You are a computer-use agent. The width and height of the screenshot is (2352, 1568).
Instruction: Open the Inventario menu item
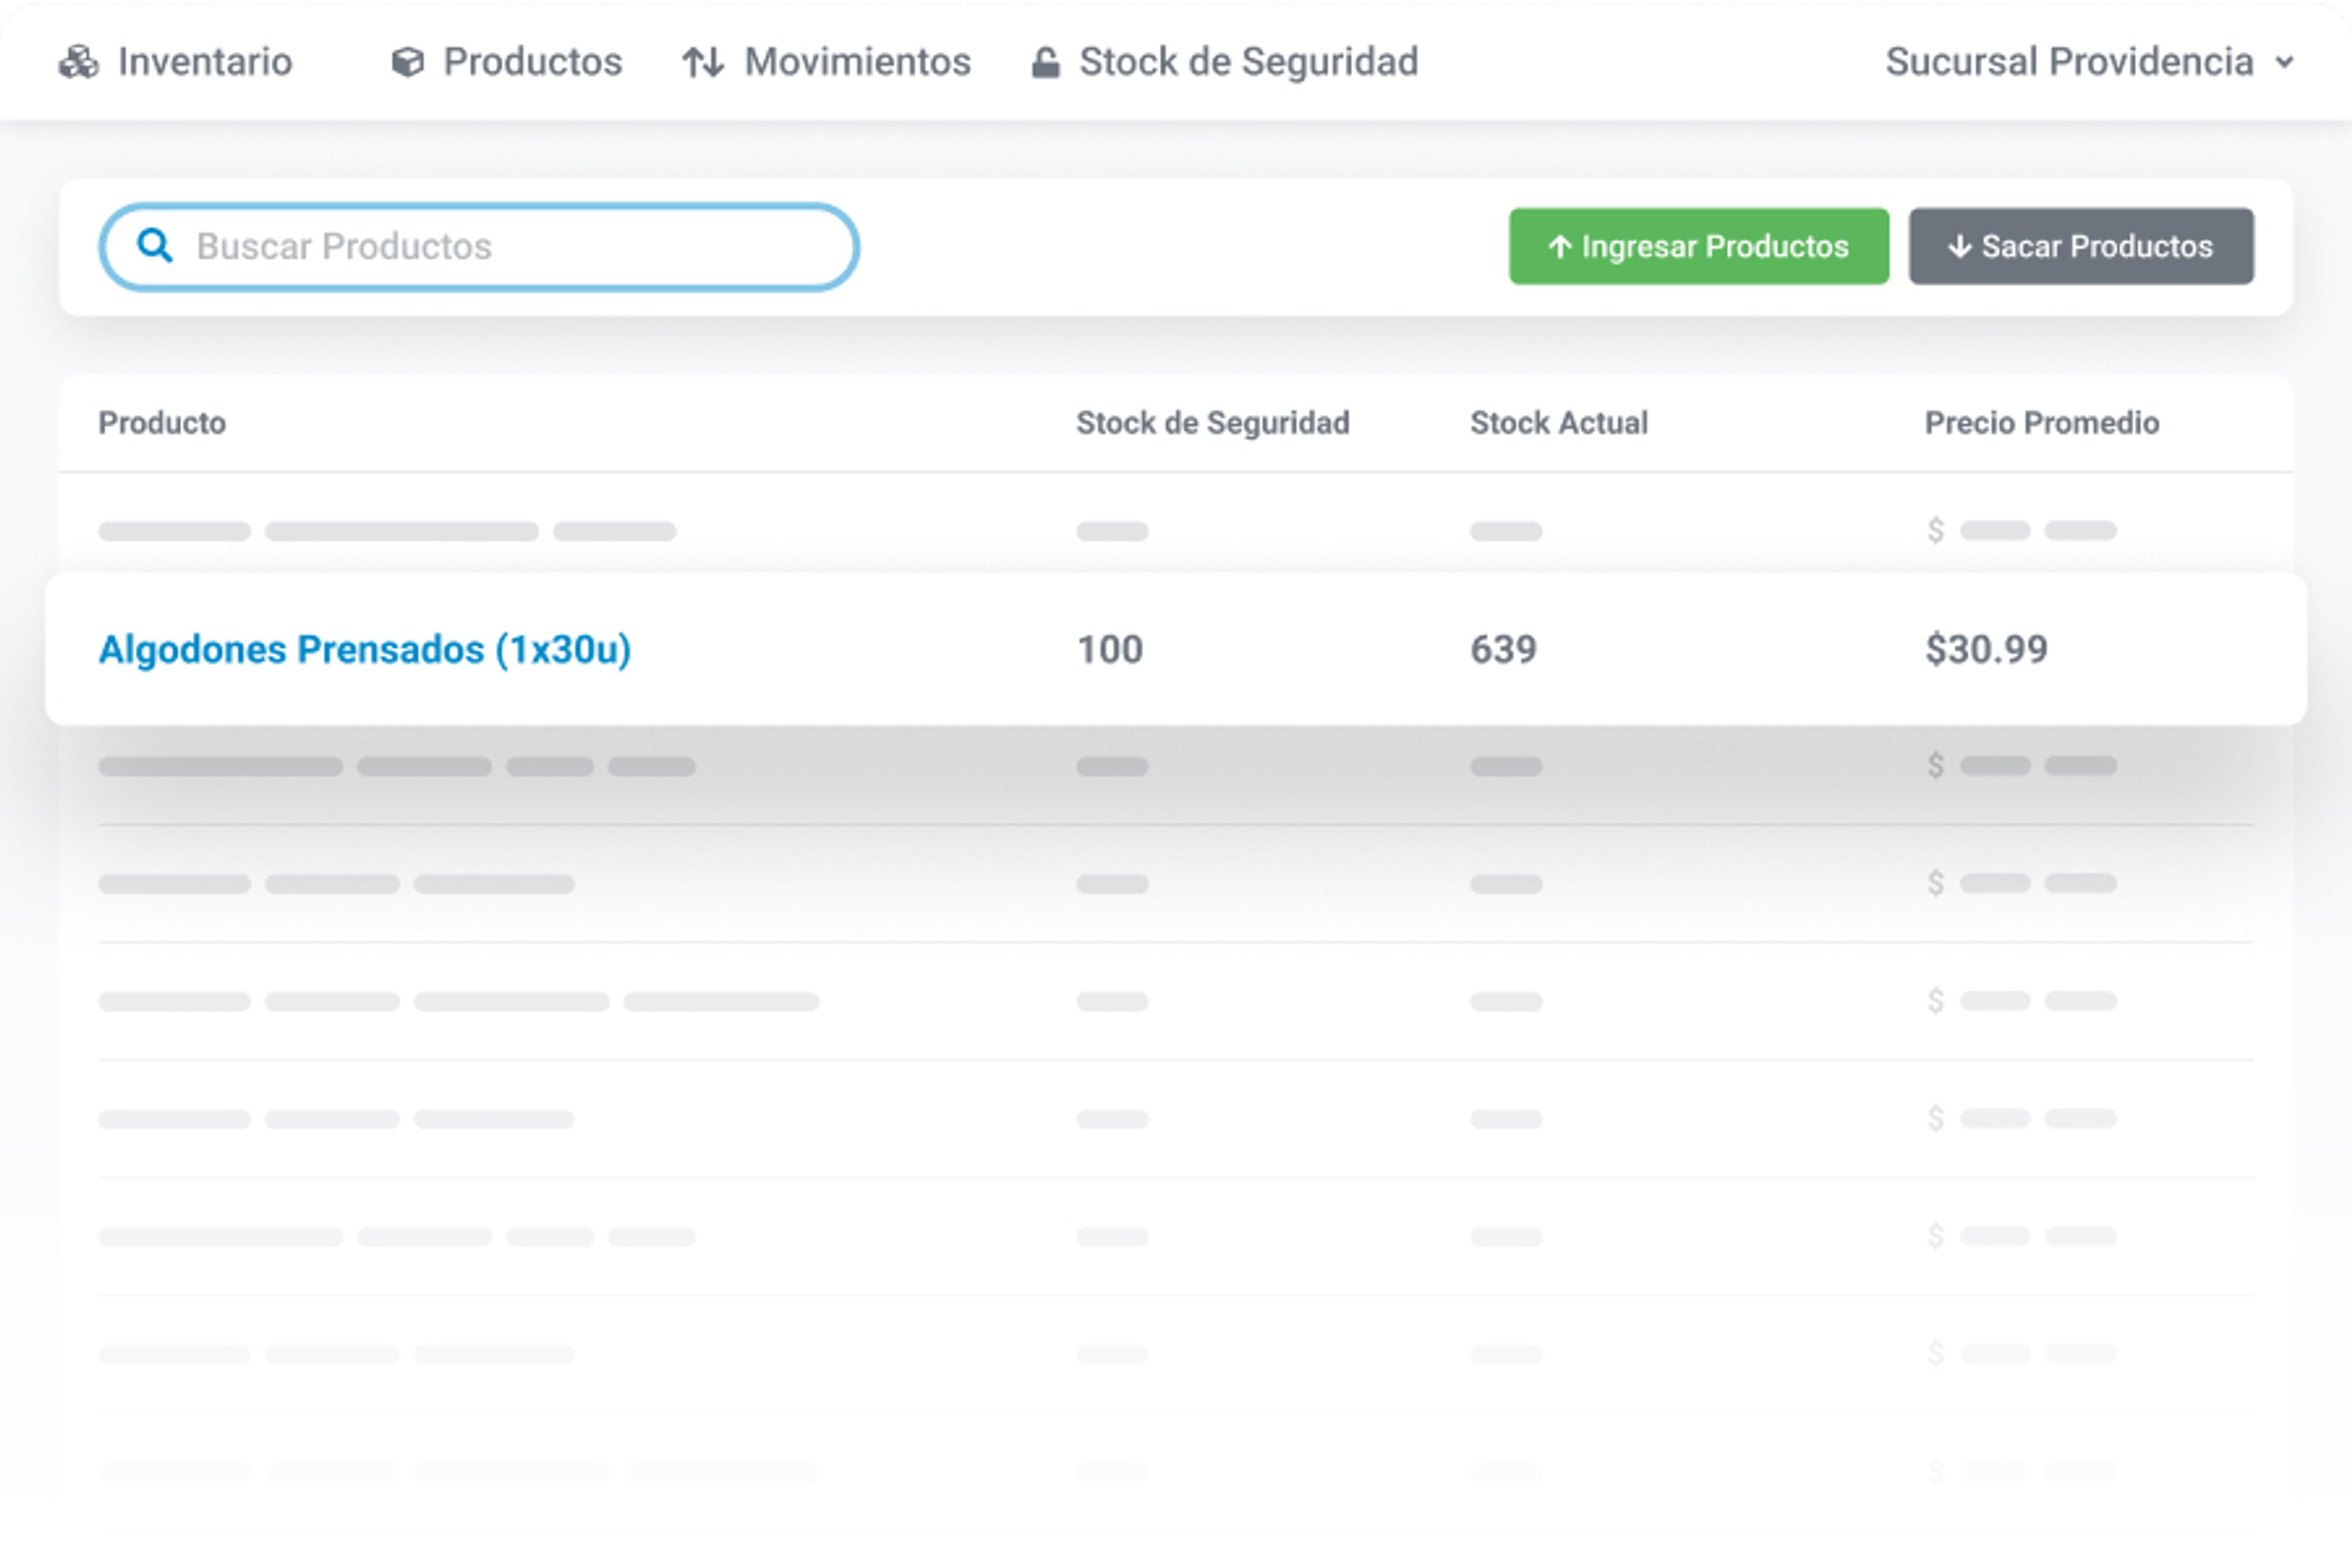click(x=176, y=62)
